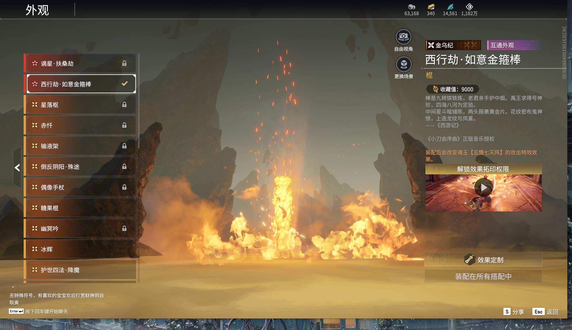Click the 14,561 feather currency icon
Image resolution: width=572 pixels, height=330 pixels.
coord(450,7)
